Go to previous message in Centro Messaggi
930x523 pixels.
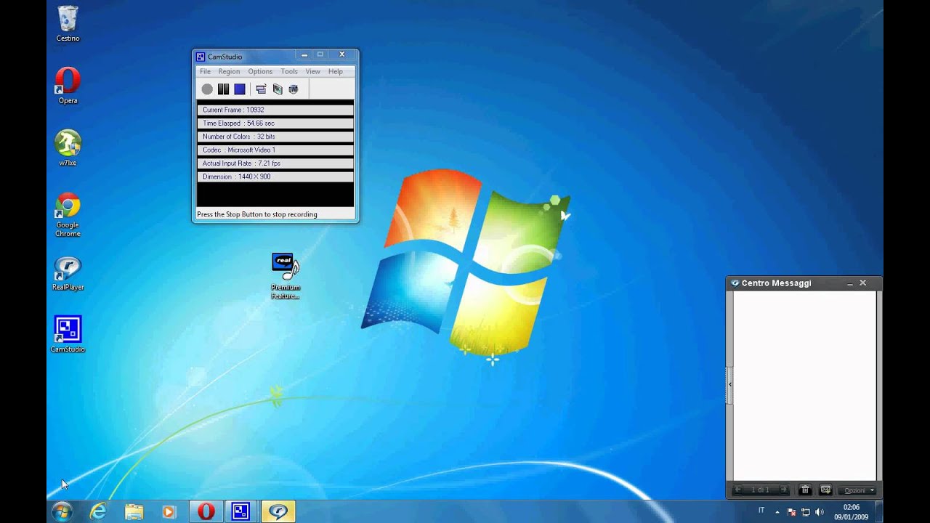[x=739, y=490]
